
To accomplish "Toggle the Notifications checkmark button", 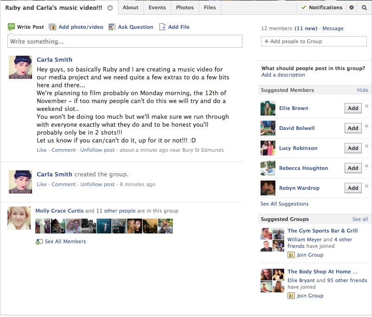I will tap(322, 7).
